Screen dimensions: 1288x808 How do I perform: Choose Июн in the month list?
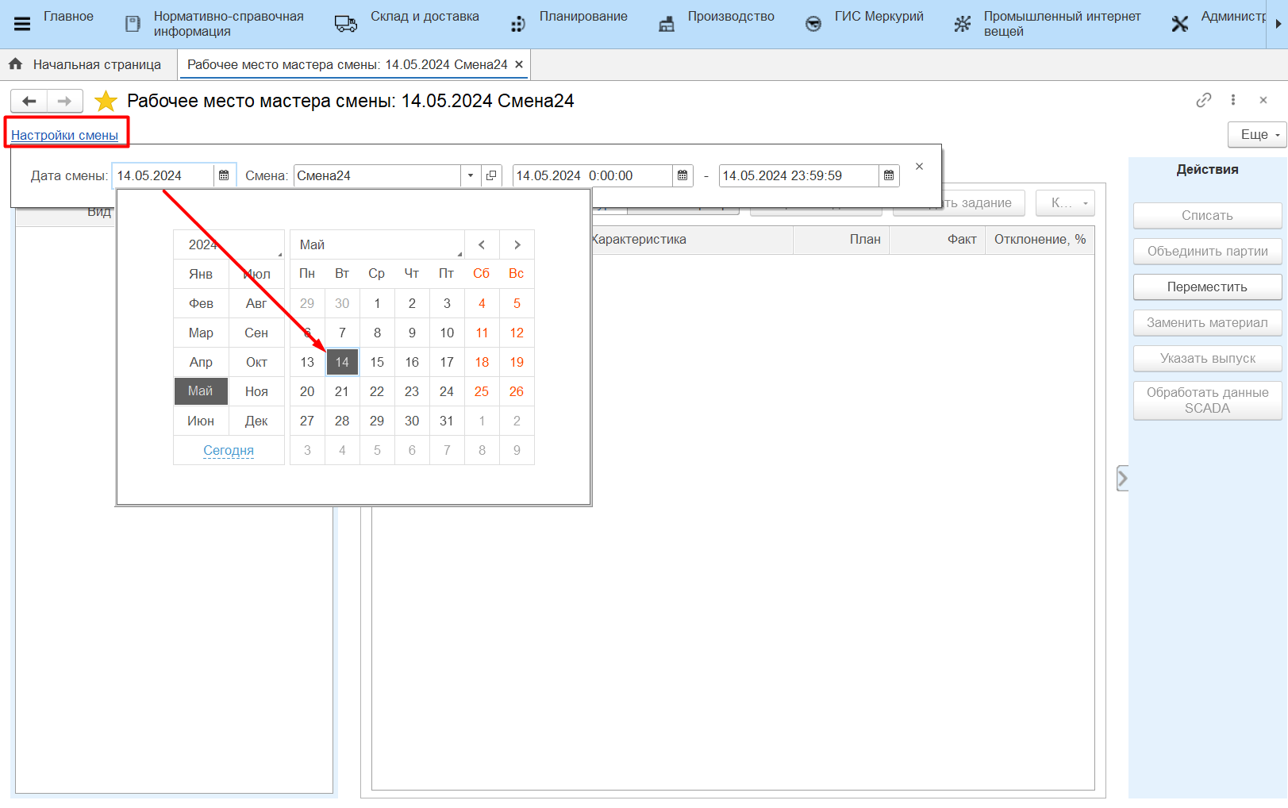[x=201, y=421]
